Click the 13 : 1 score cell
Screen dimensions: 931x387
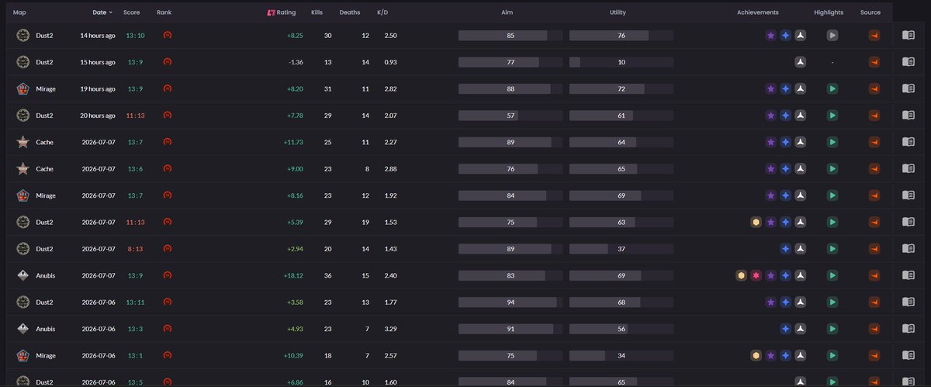point(135,355)
